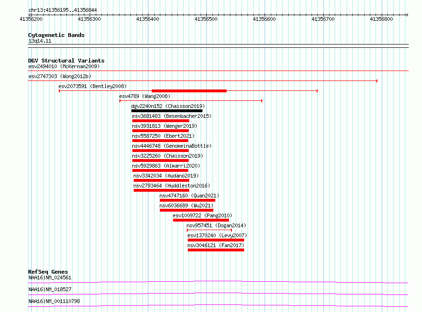This screenshot has width=422, height=312.
Task: Open the esv2494010 (McKernan2009) variant label
Action: (x=64, y=66)
